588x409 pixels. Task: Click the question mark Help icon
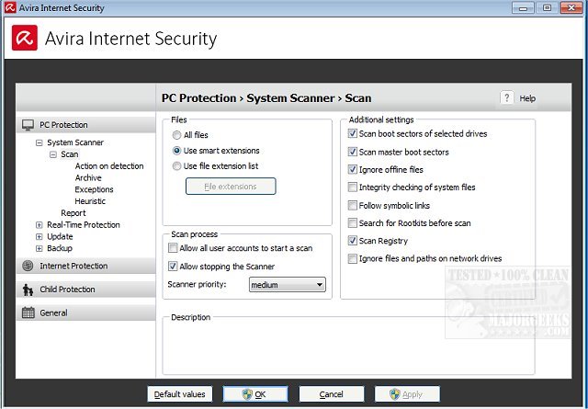click(x=507, y=98)
